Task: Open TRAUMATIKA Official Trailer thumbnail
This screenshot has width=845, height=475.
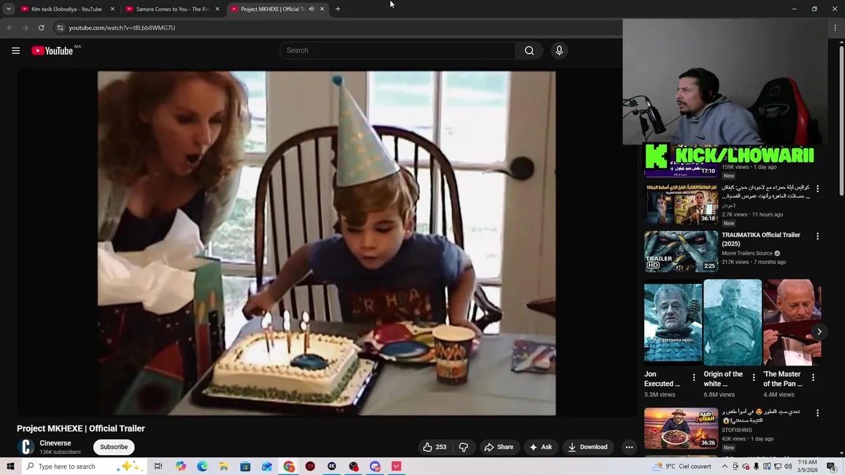Action: tap(681, 251)
